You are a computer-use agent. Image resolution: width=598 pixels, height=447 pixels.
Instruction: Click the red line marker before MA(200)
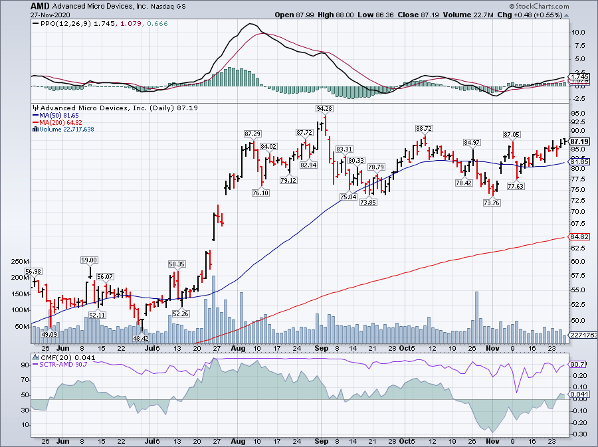[x=36, y=123]
